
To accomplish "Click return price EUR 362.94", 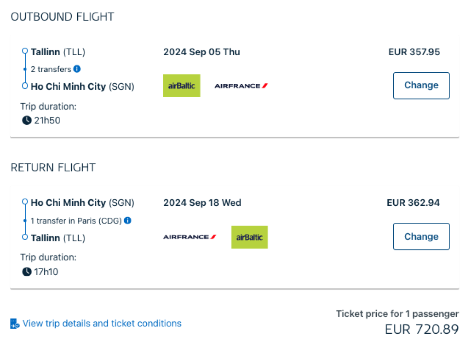I will click(x=413, y=203).
